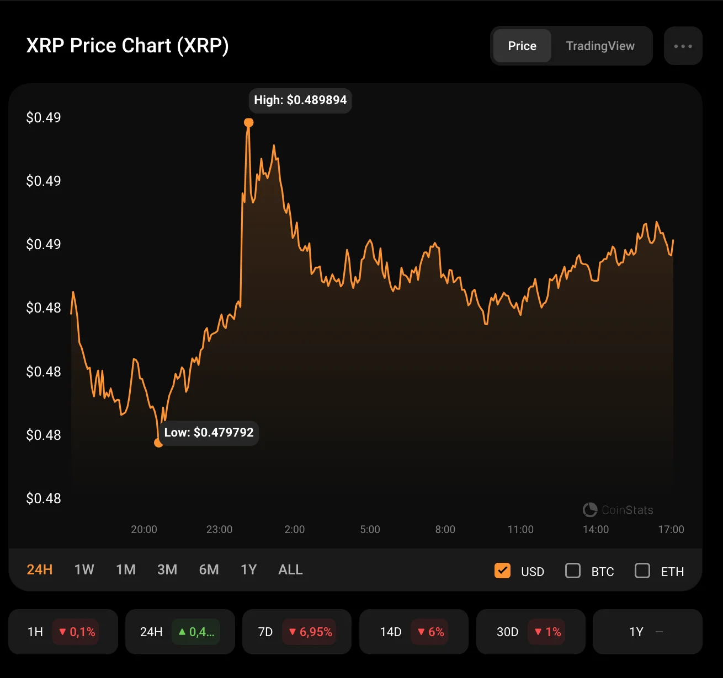This screenshot has height=678, width=723.
Task: Select the 24H time range
Action: [x=40, y=570]
